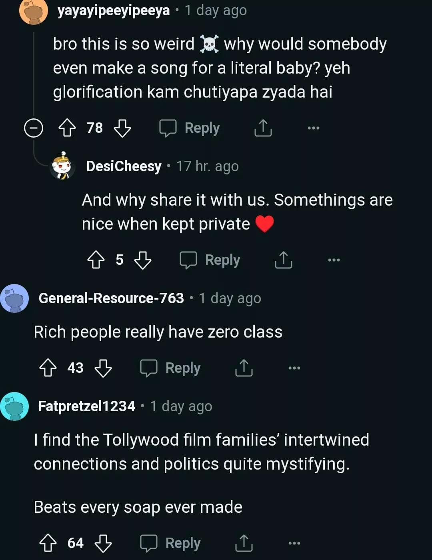Open DesiCheesy's user profile name
Screen dimensions: 432x560
124,166
